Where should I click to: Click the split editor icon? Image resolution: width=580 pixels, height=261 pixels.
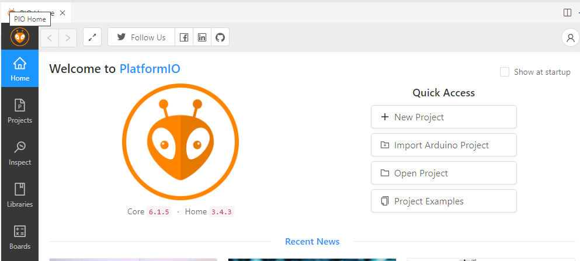coord(567,13)
